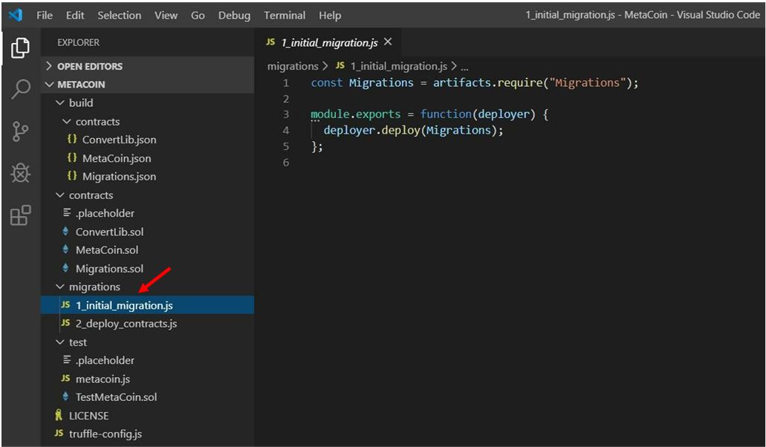Viewport: 766px width, 447px height.
Task: Collapse the test folder
Action: click(x=77, y=342)
